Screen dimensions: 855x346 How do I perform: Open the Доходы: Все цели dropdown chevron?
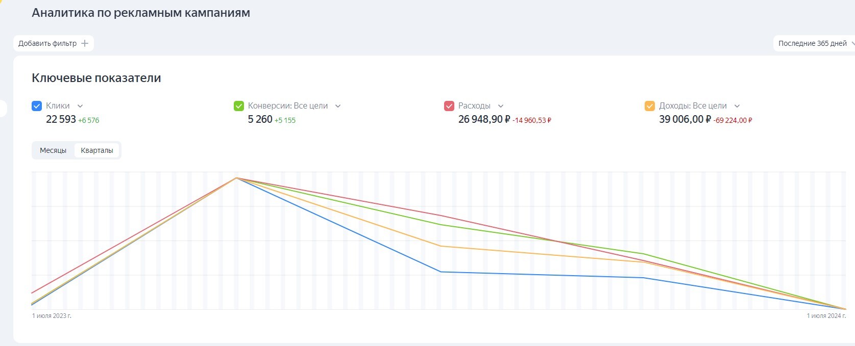737,106
